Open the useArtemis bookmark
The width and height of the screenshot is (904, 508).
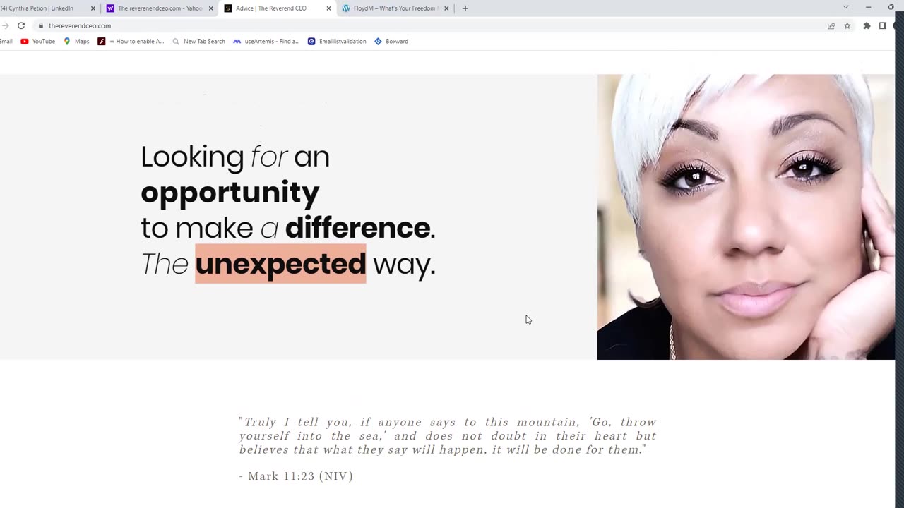pos(266,41)
